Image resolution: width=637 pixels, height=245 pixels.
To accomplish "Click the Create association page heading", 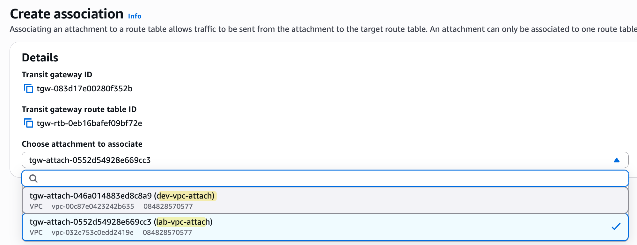I will (x=67, y=14).
